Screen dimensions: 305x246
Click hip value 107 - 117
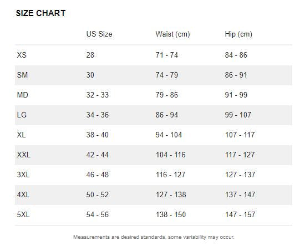tap(240, 135)
